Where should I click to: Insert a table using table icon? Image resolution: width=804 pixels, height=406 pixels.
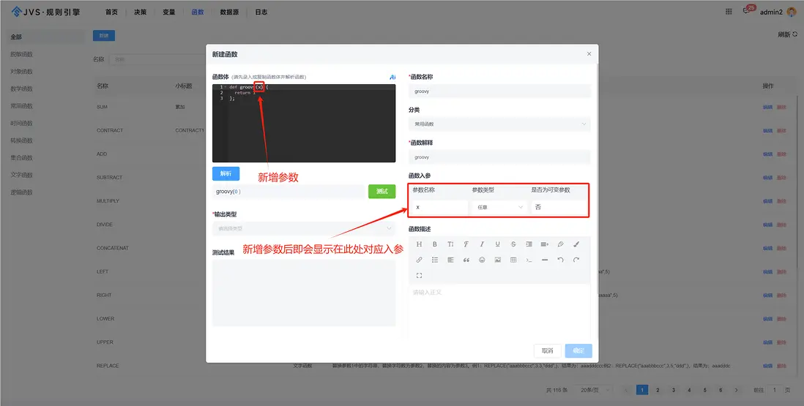[x=513, y=260]
